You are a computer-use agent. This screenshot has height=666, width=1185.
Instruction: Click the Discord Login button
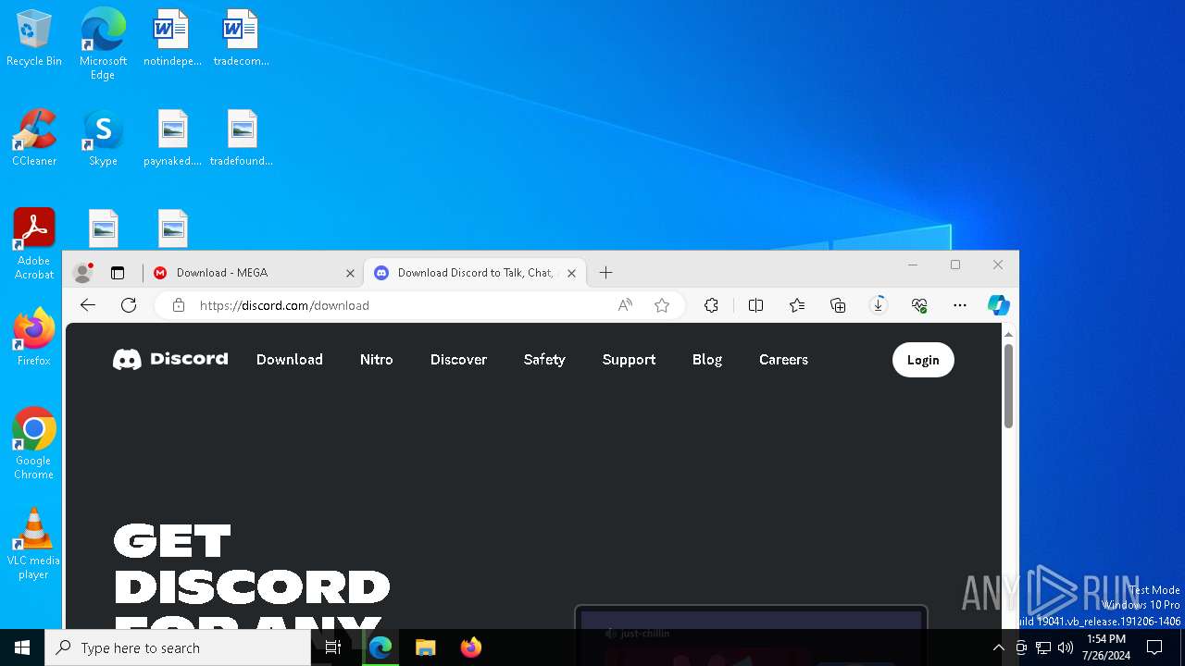923,360
